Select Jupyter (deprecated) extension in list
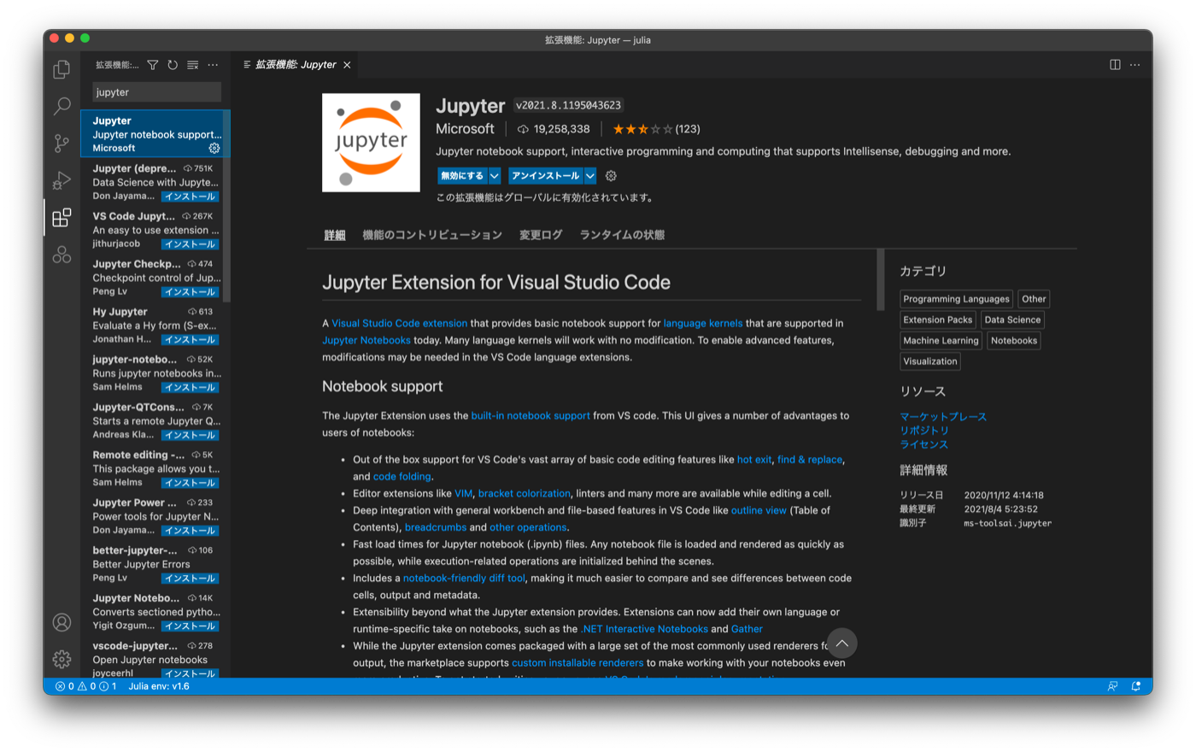The height and width of the screenshot is (752, 1196). (x=155, y=182)
